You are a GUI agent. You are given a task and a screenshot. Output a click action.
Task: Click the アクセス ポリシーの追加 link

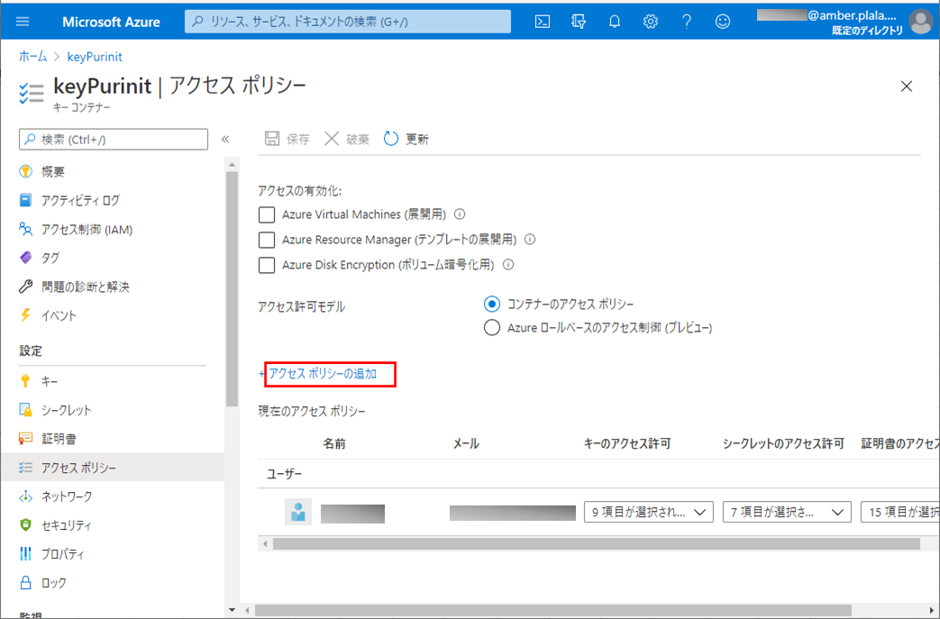(322, 373)
